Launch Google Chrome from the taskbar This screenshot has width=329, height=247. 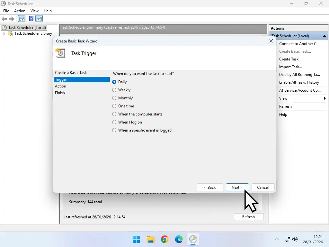[x=164, y=239]
